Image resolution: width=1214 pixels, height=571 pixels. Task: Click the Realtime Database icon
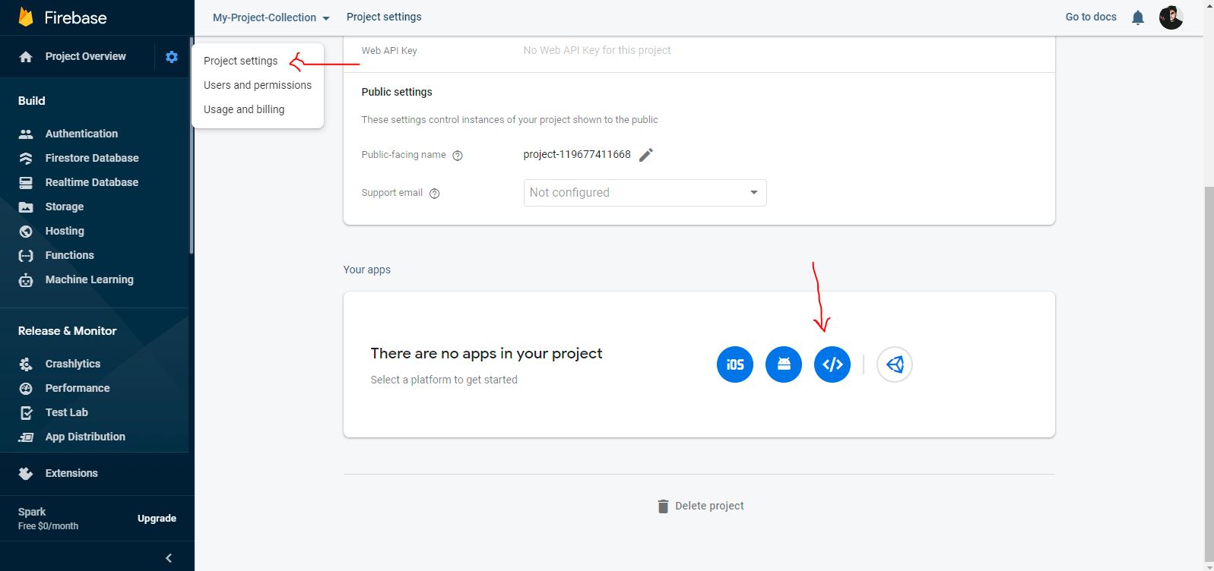(26, 183)
